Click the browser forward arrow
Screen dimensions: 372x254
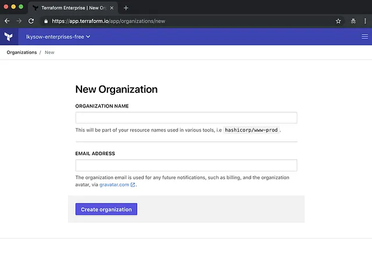19,21
